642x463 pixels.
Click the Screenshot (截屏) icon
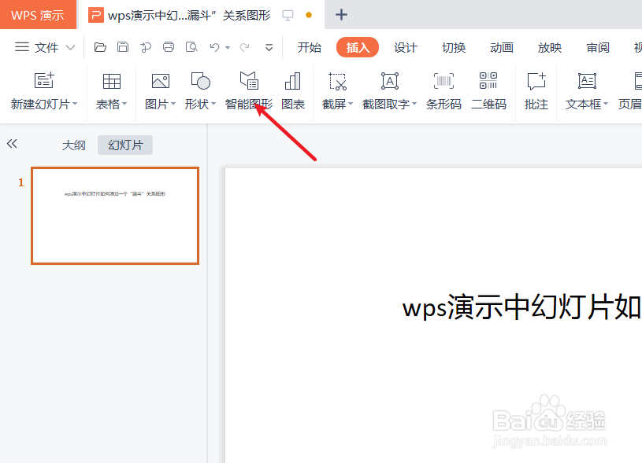click(337, 81)
